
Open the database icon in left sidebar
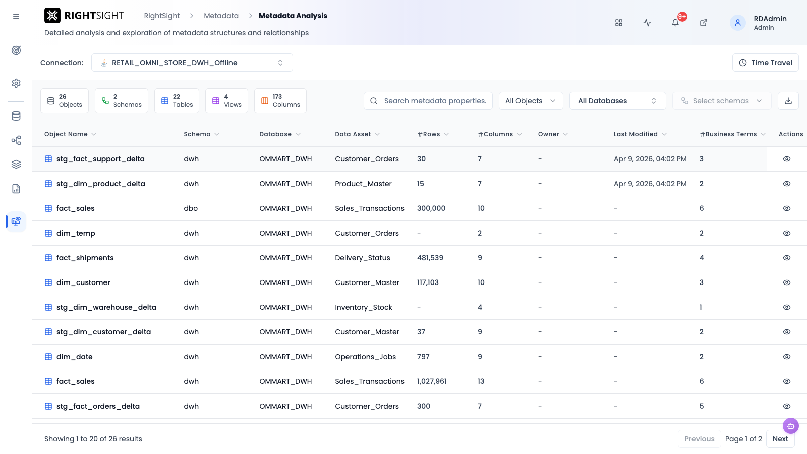[x=16, y=116]
